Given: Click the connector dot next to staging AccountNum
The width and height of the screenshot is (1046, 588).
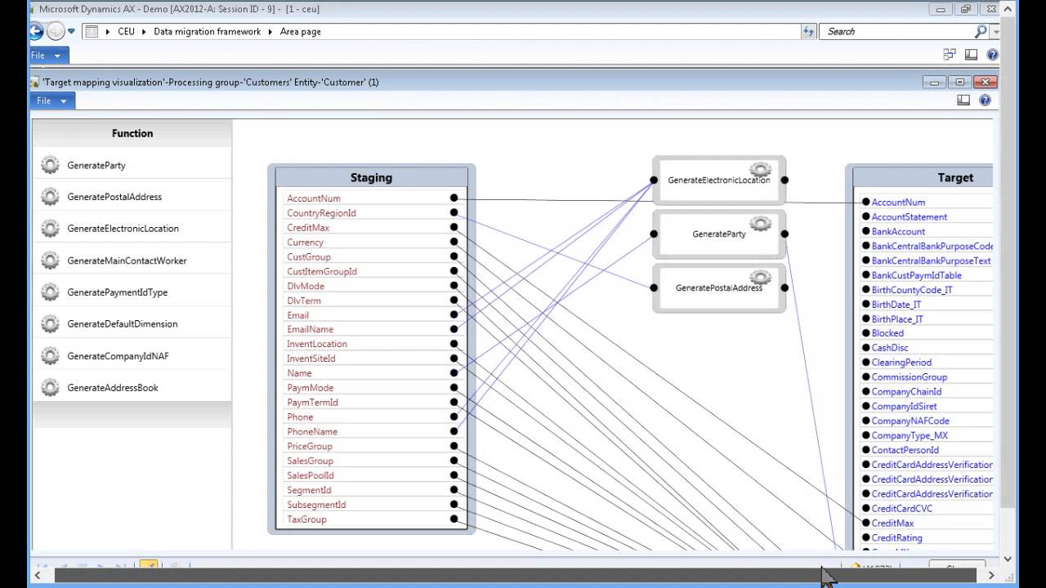Looking at the screenshot, I should click(454, 198).
